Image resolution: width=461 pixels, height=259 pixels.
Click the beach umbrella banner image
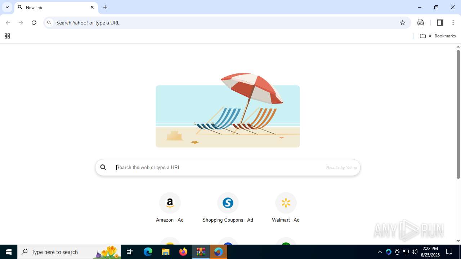tap(228, 110)
